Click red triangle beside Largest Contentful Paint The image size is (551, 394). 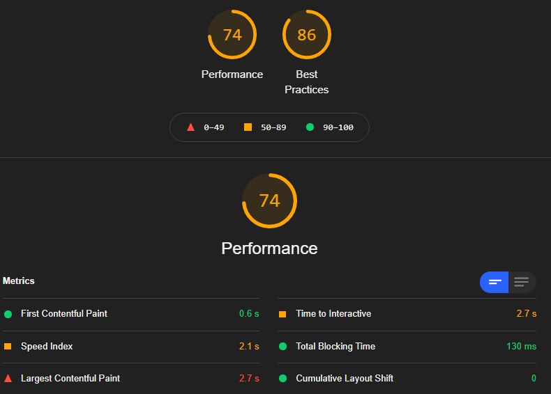coord(8,378)
